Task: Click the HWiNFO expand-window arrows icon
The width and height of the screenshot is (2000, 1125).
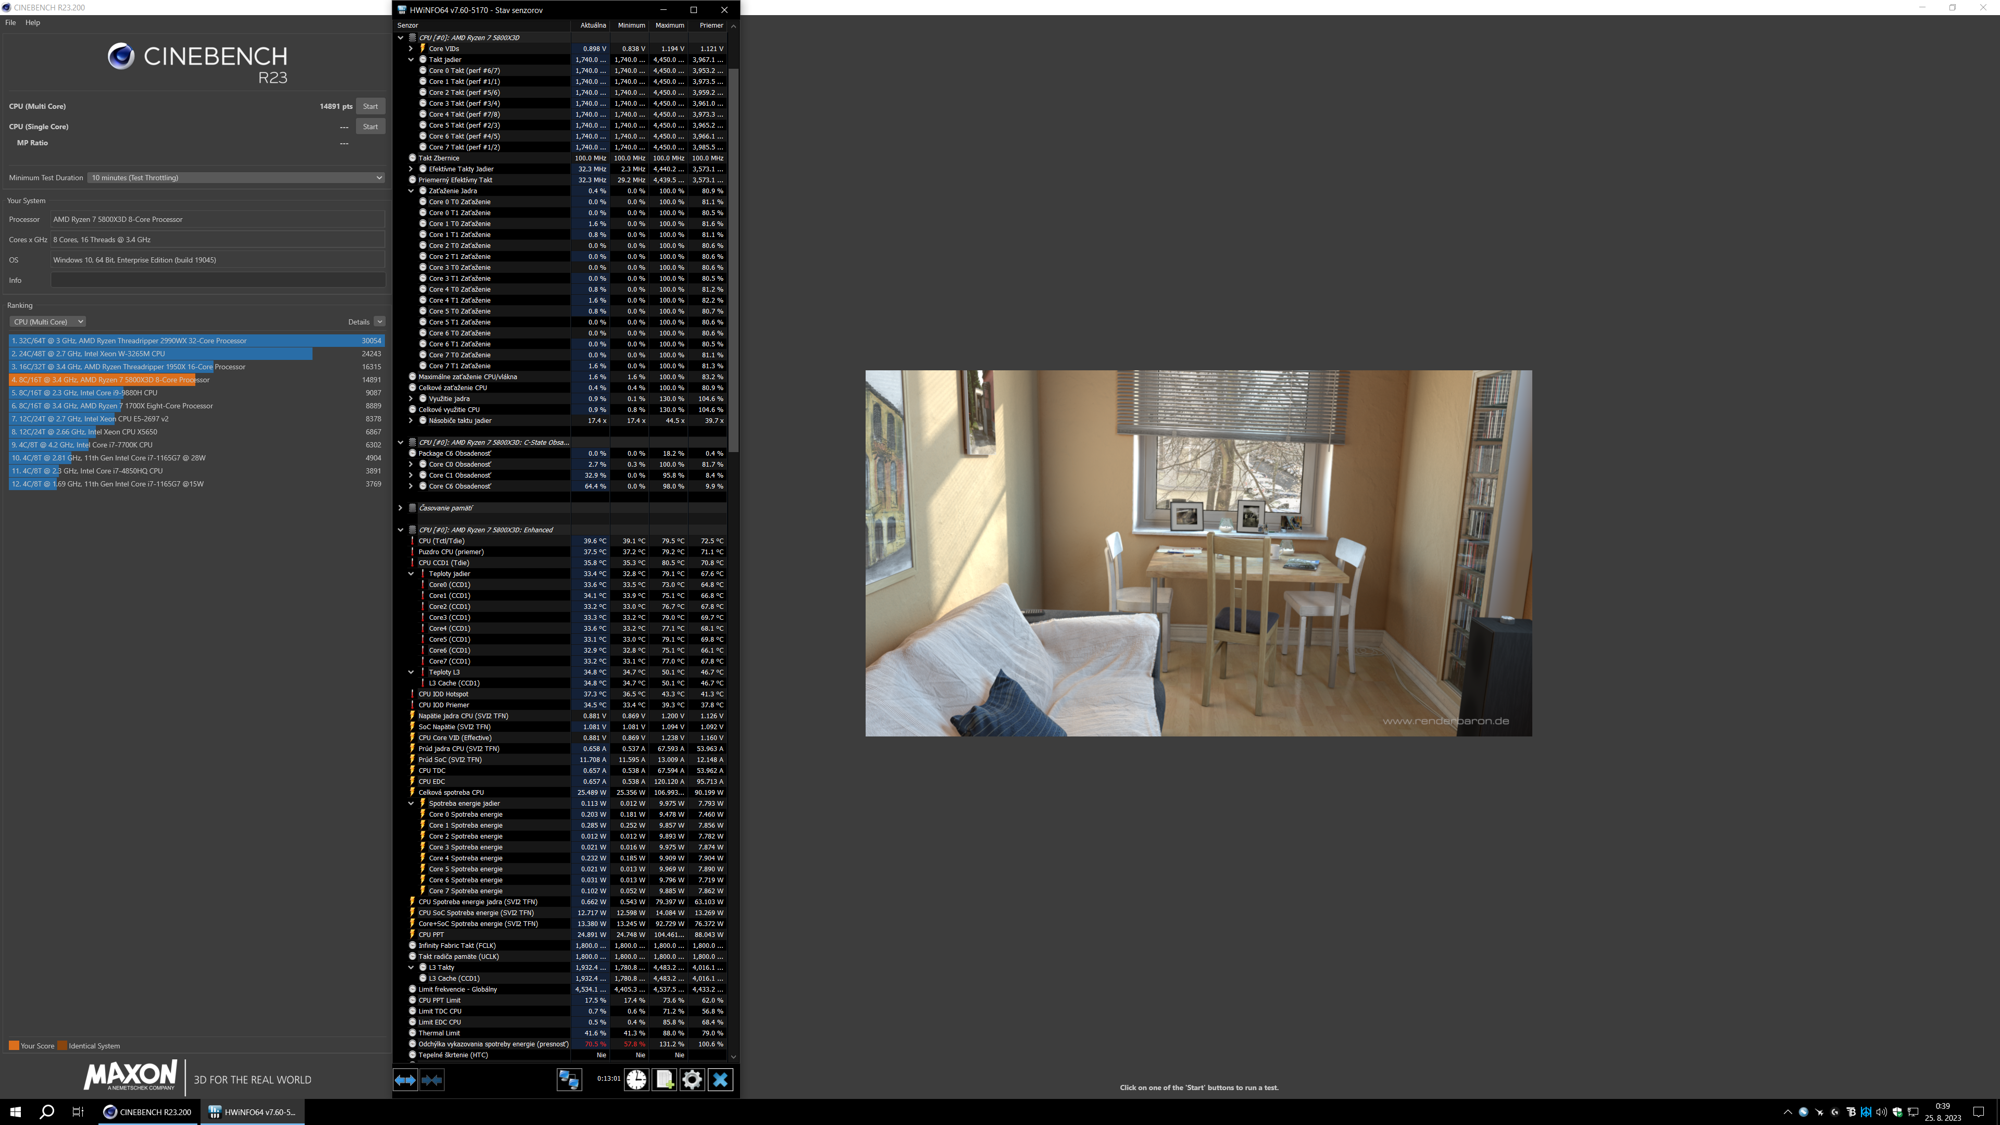Action: 405,1080
